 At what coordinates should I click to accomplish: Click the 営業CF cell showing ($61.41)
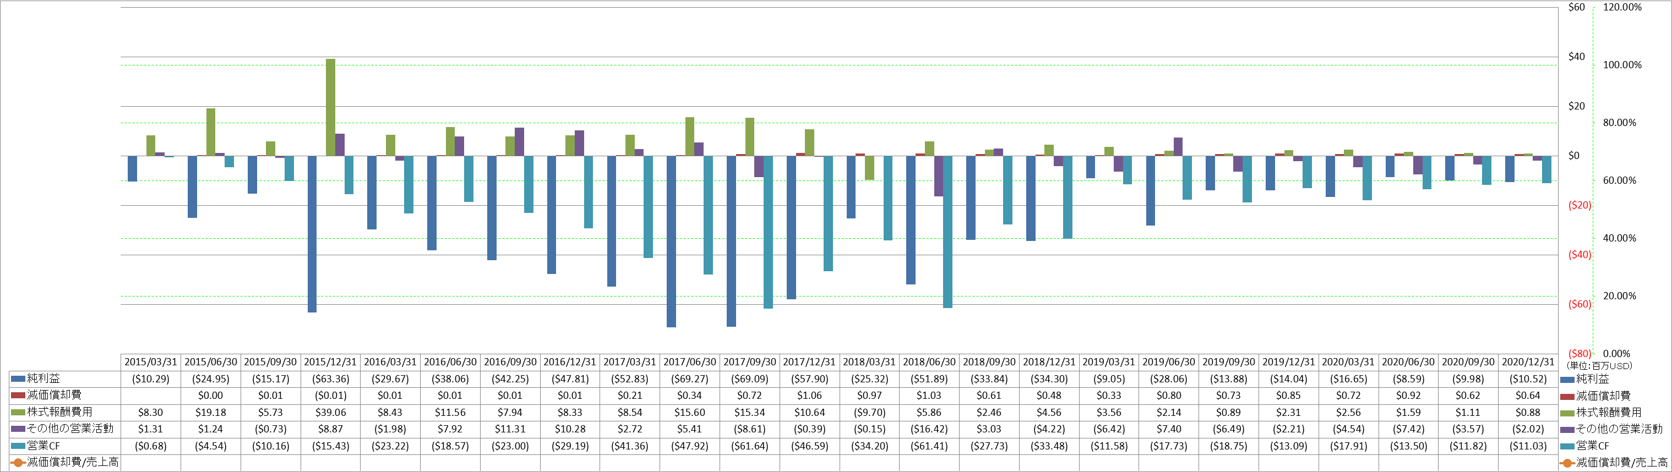tap(929, 446)
